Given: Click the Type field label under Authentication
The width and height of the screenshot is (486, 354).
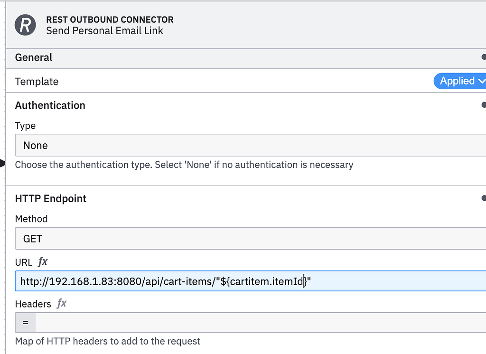Looking at the screenshot, I should (25, 125).
